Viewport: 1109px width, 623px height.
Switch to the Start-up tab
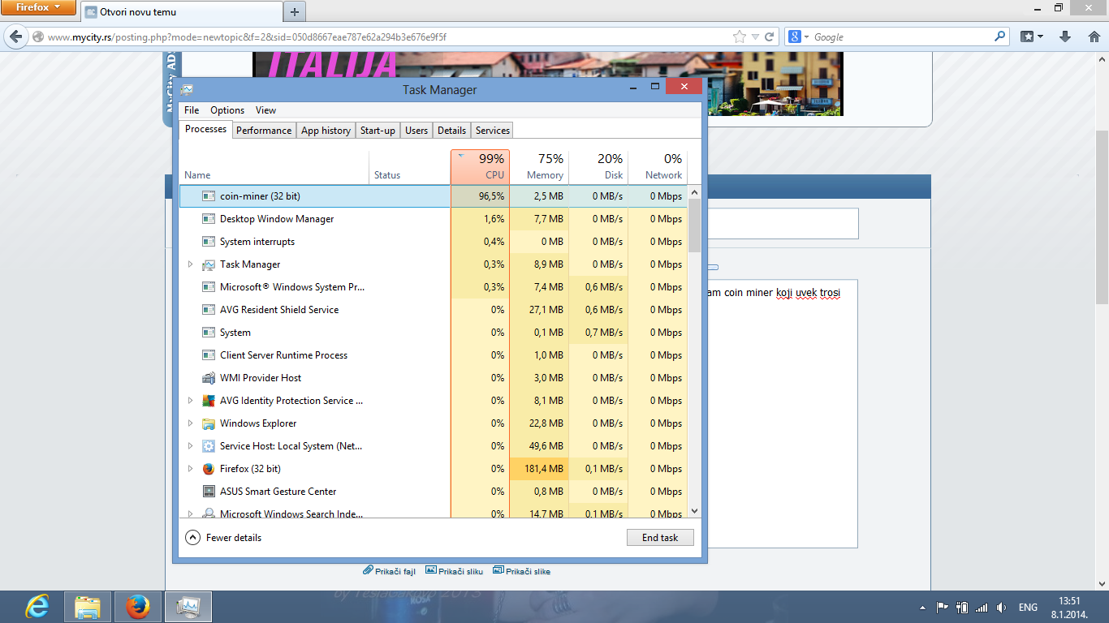[378, 131]
